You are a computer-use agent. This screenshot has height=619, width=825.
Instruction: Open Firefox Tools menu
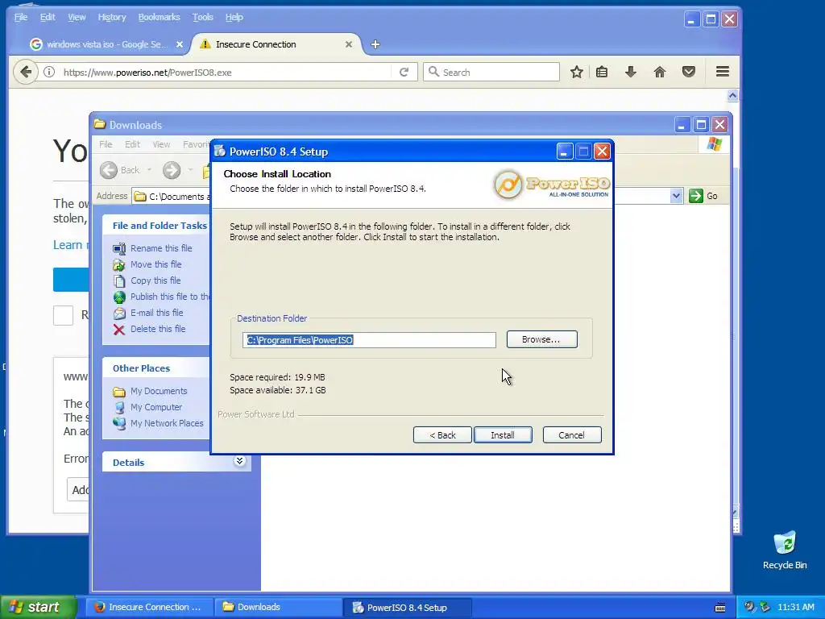click(x=202, y=18)
